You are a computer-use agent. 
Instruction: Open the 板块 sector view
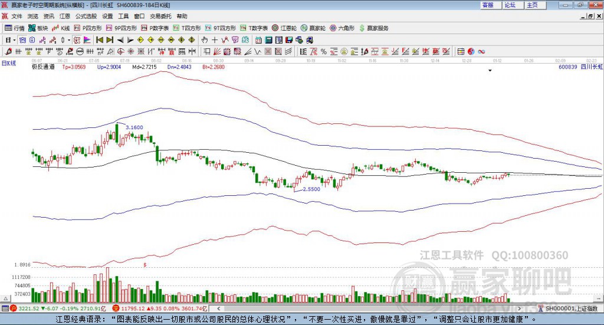pos(38,28)
